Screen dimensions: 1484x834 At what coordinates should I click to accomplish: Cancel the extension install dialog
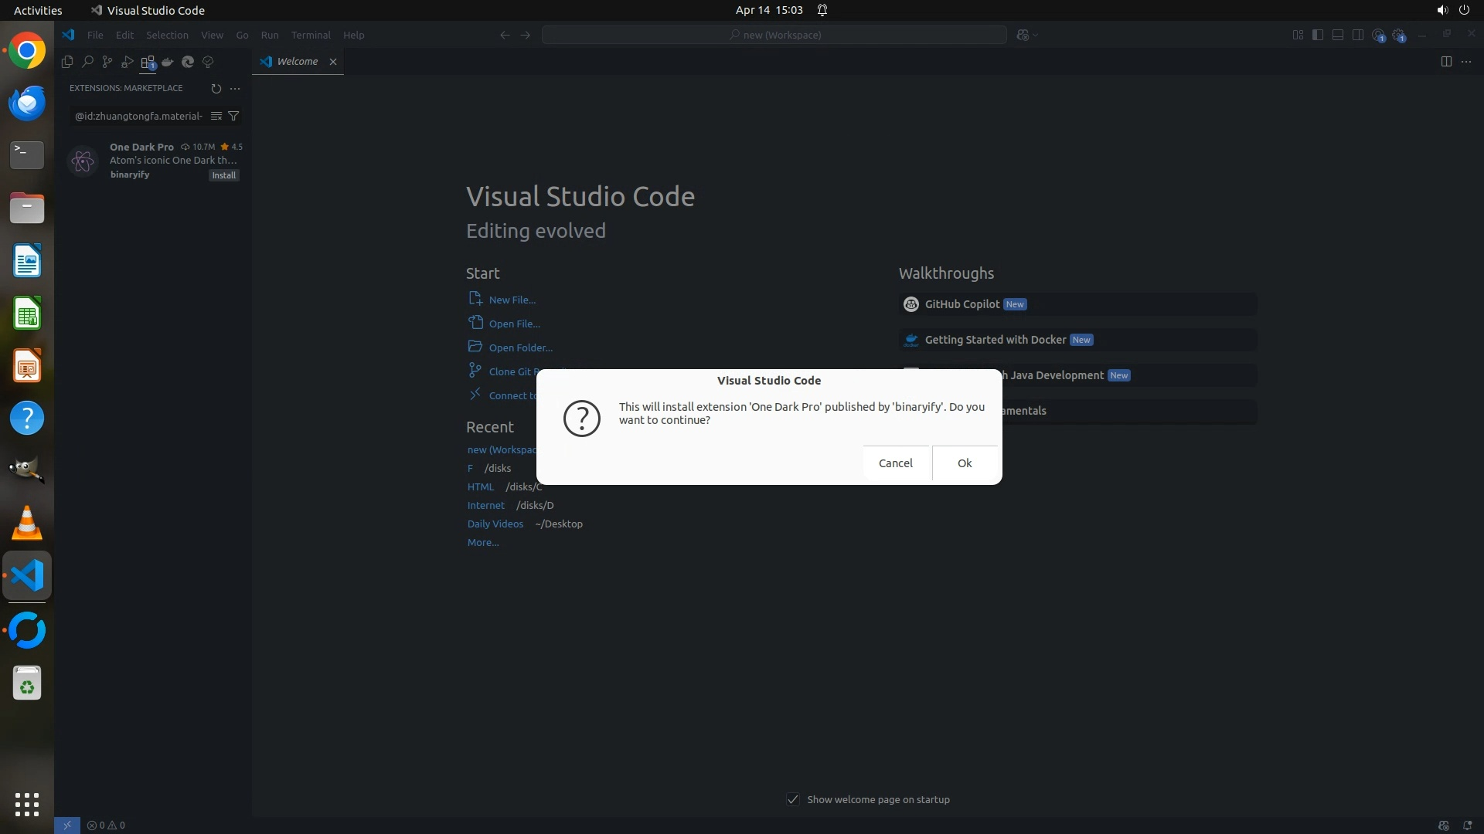(x=895, y=463)
